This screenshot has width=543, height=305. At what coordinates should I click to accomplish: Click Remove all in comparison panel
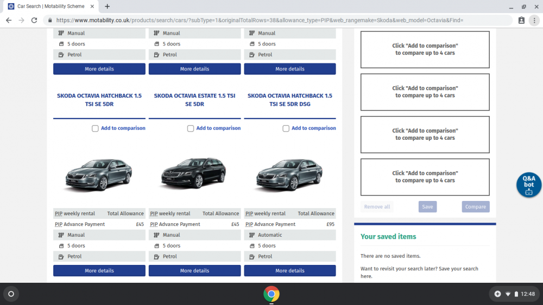point(377,206)
